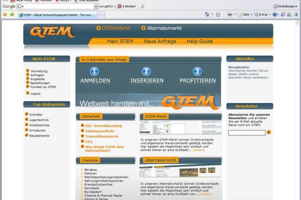This screenshot has height=200, width=301.
Task: Open the Bestellungen link in sidebar
Action: [40, 83]
